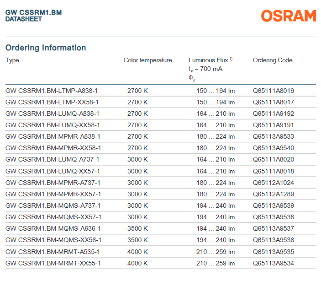The width and height of the screenshot is (321, 281).
Task: Click ordering code Q65113A9535
Action: [274, 252]
